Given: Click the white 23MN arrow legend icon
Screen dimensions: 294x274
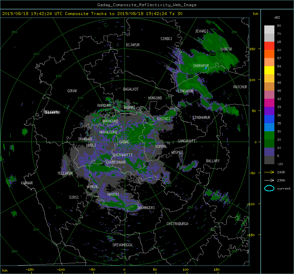Looking at the screenshot, I should [x=269, y=180].
